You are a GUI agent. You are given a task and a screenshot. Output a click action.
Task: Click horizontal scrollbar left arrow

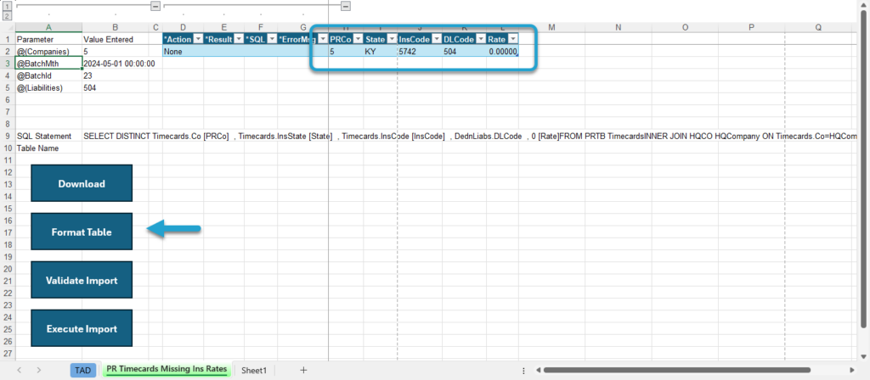537,370
